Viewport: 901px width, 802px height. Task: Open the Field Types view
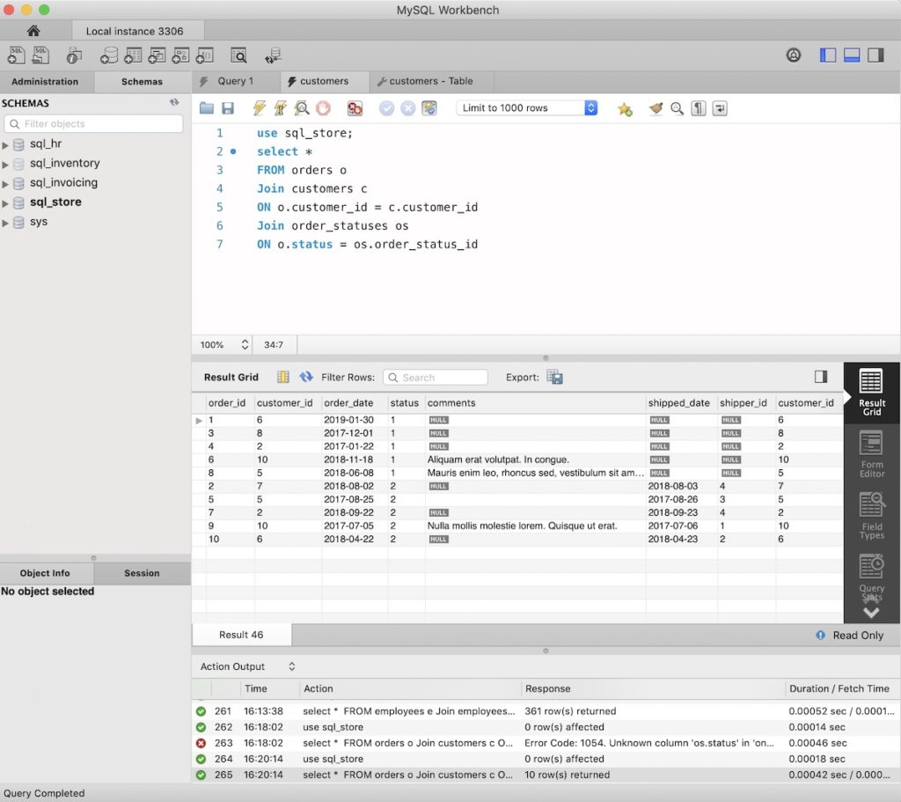tap(871, 516)
